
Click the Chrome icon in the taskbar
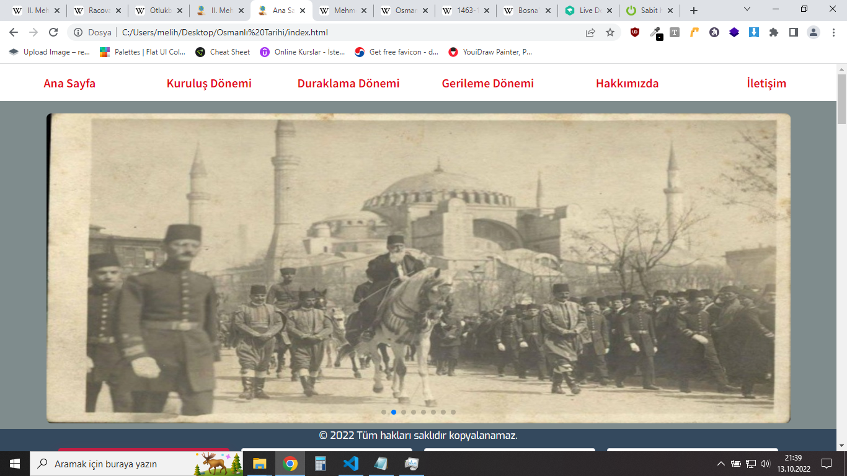(x=290, y=464)
